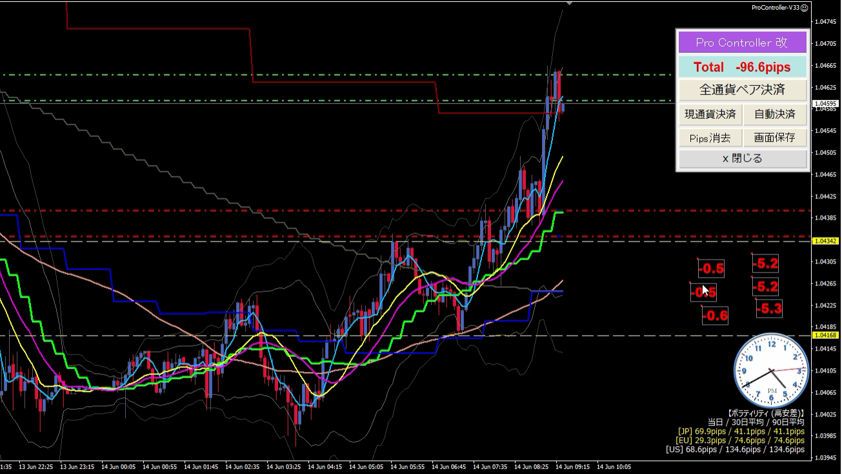Click the 14 Jun 04:15 time axis label
The height and width of the screenshot is (474, 842).
click(325, 466)
